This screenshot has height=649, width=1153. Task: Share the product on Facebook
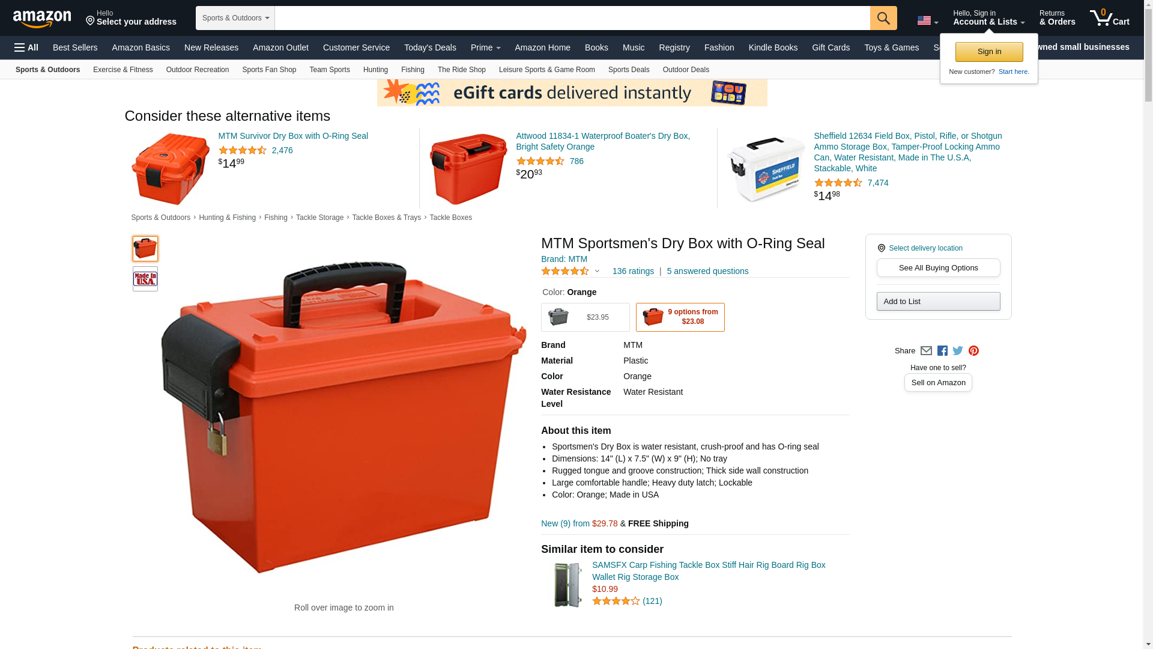tap(942, 351)
